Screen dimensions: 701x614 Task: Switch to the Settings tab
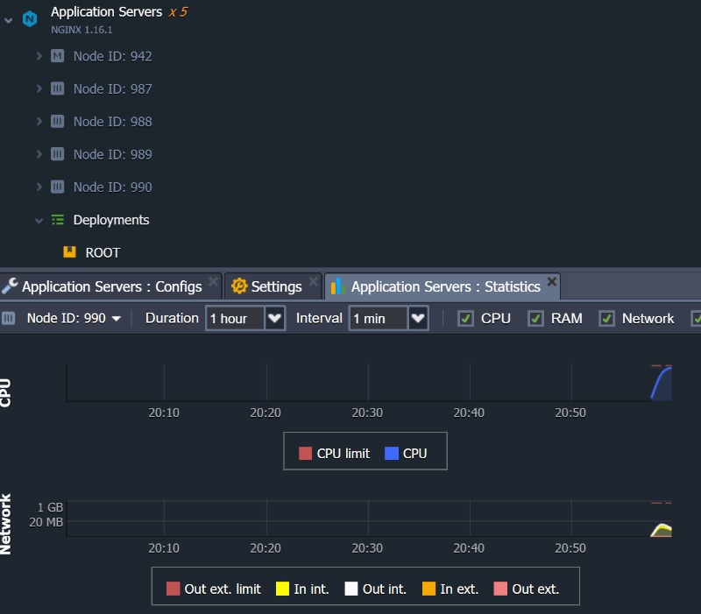tap(276, 286)
